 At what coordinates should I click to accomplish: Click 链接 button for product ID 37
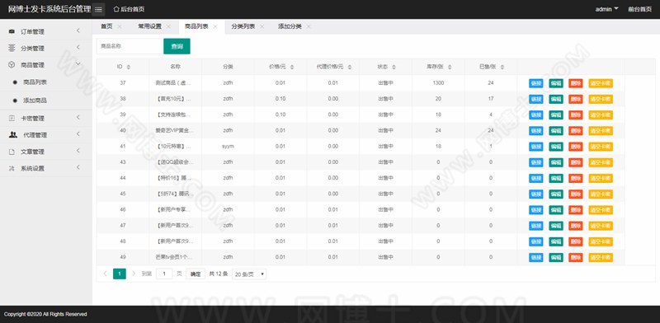[535, 83]
